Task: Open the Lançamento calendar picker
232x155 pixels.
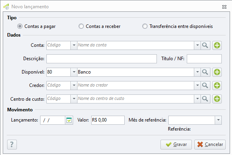Action: coord(69,120)
